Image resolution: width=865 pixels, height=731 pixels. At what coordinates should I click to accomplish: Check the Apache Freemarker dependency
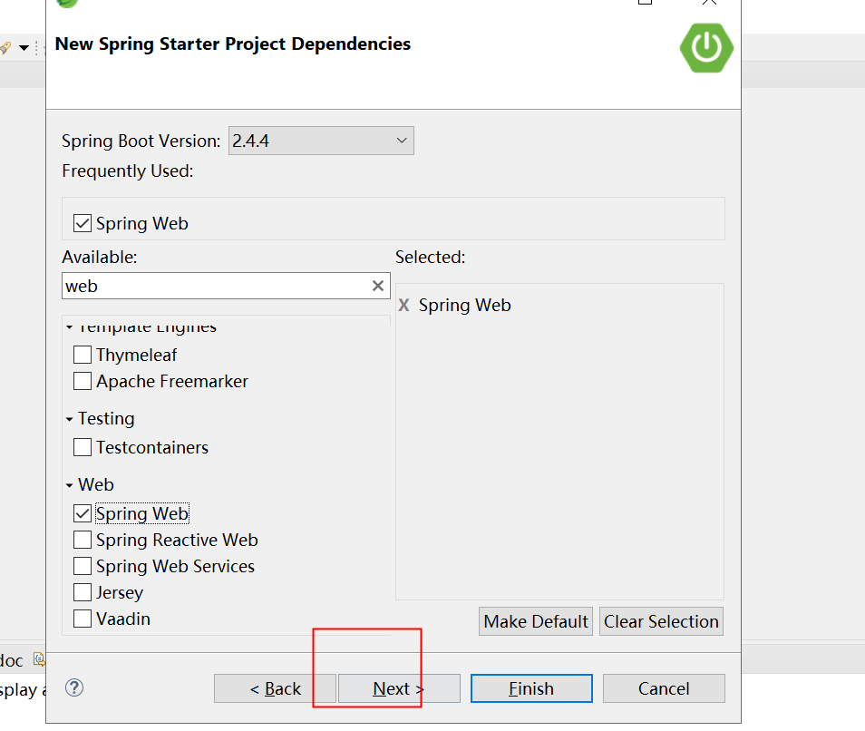(x=83, y=381)
